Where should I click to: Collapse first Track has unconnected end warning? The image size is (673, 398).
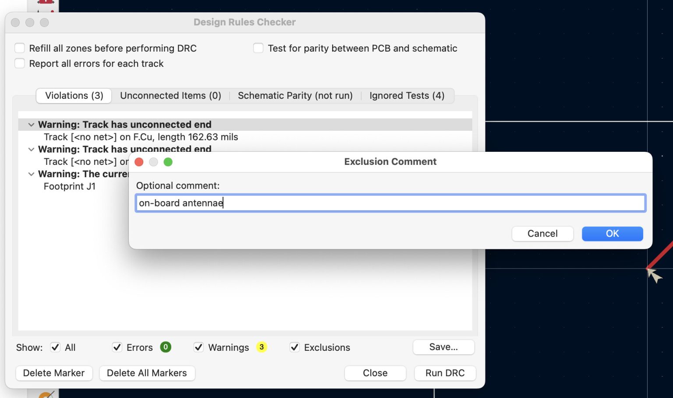pyautogui.click(x=31, y=125)
